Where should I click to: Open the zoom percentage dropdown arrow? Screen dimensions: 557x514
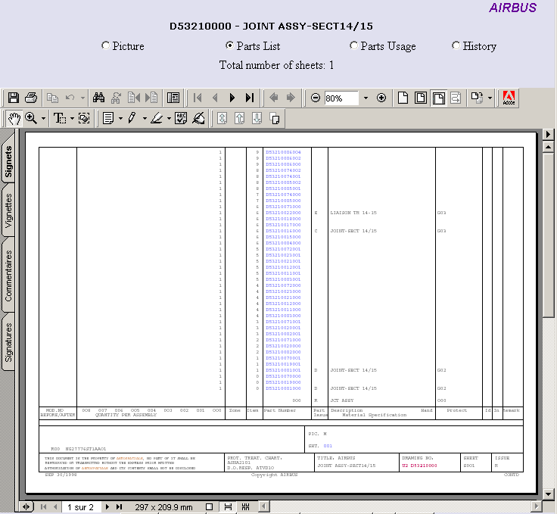point(366,98)
